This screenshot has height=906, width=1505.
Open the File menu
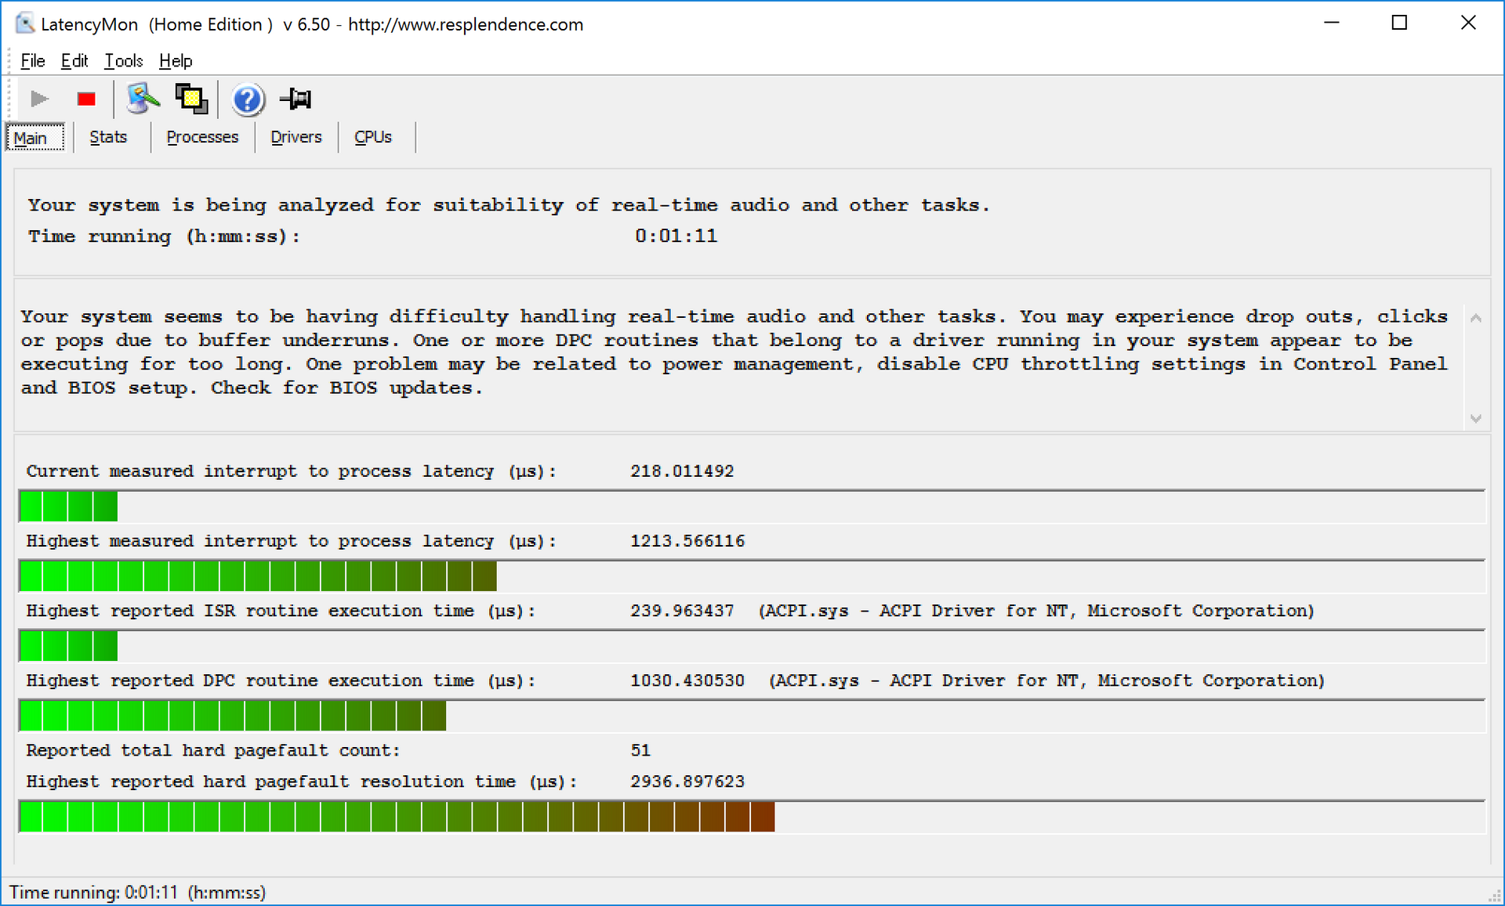(32, 61)
